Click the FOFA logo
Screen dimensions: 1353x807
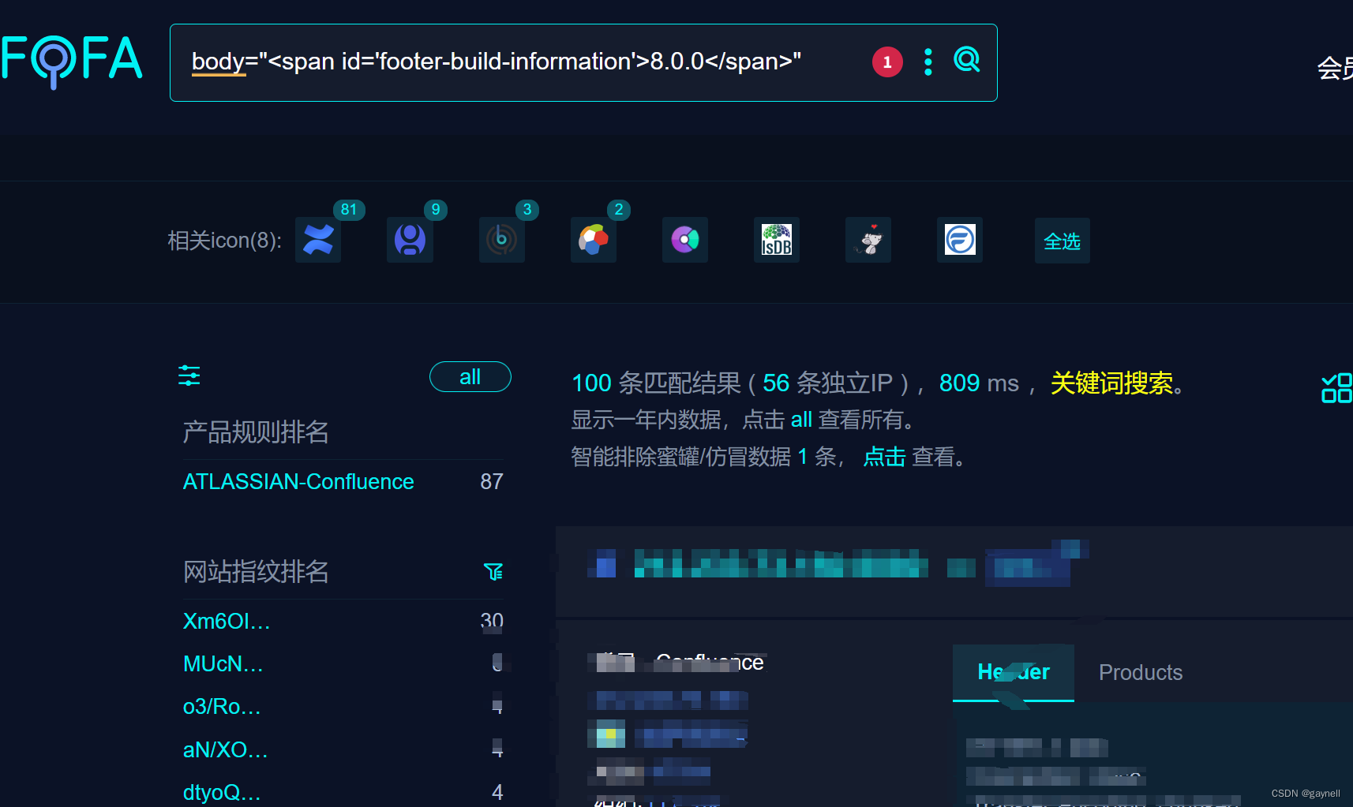71,61
